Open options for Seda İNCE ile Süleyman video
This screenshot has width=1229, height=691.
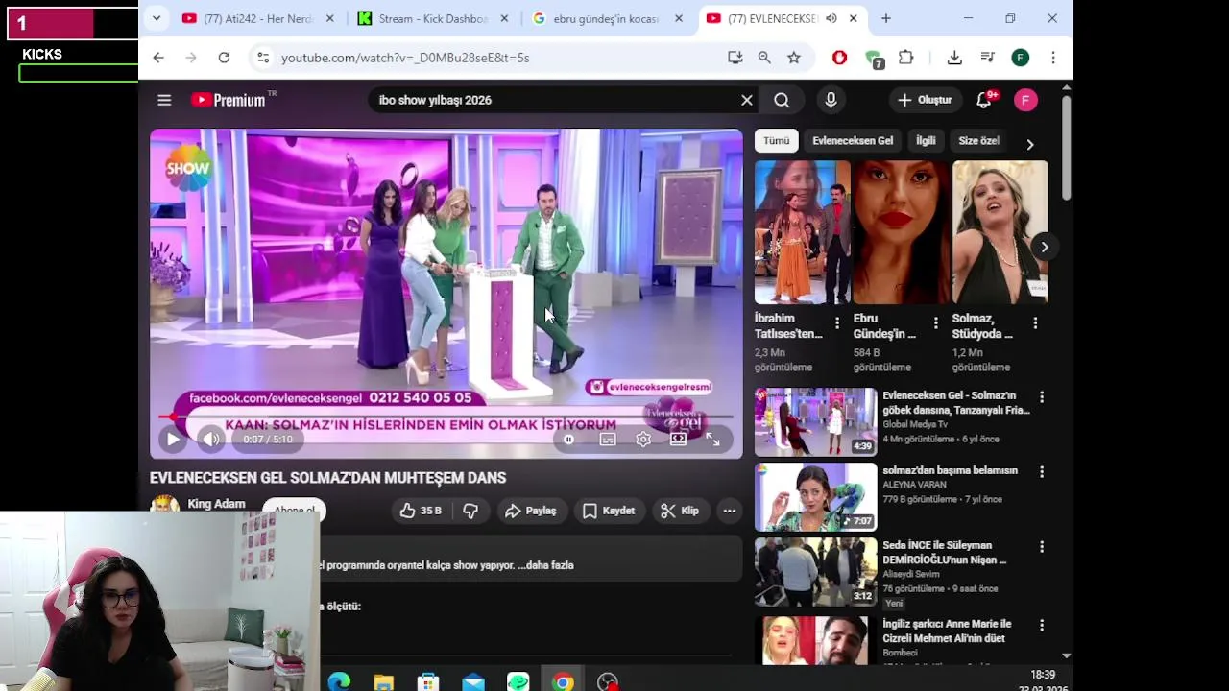tap(1042, 546)
